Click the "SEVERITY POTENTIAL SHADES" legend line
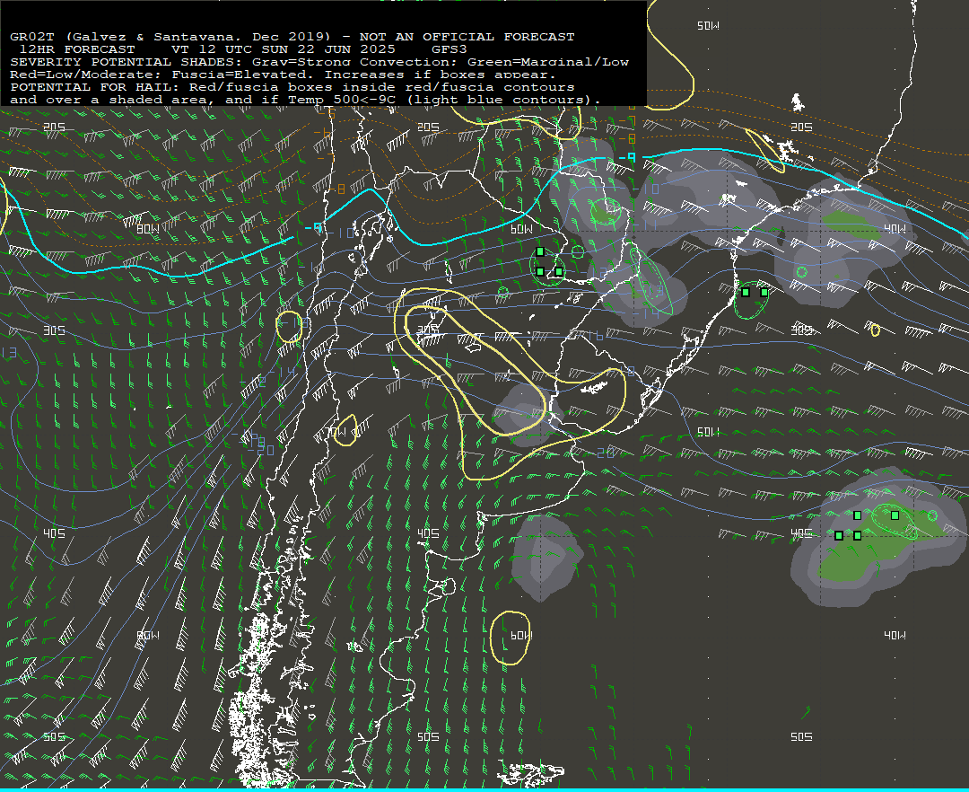Viewport: 969px width, 792px height. pos(319,62)
